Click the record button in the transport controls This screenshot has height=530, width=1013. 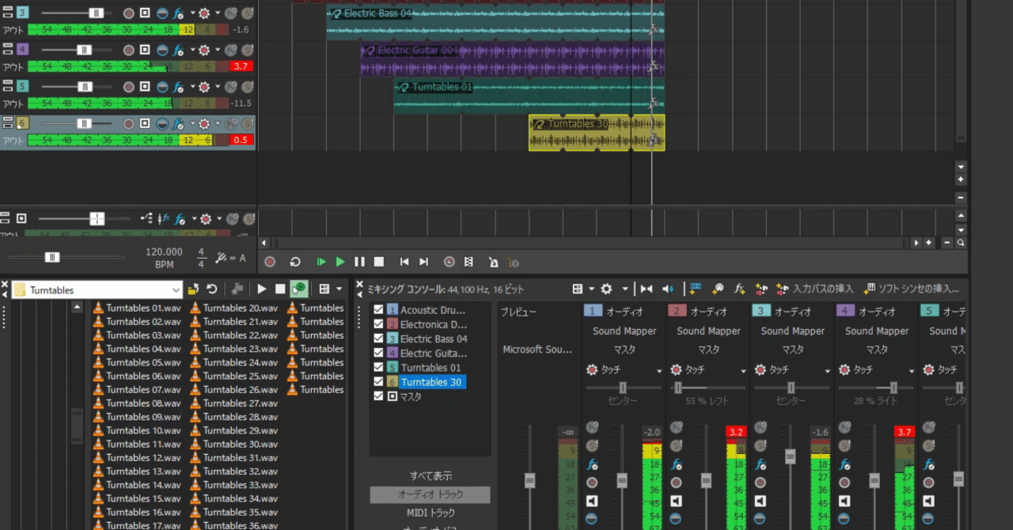point(271,262)
